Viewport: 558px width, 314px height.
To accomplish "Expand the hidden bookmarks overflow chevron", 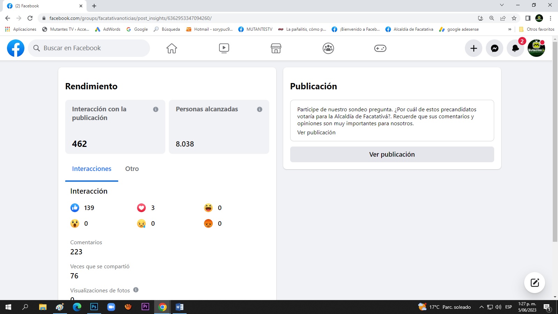I will (510, 29).
